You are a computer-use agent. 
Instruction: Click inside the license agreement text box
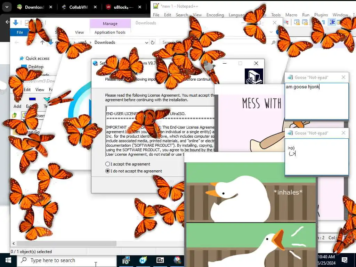coord(160,131)
